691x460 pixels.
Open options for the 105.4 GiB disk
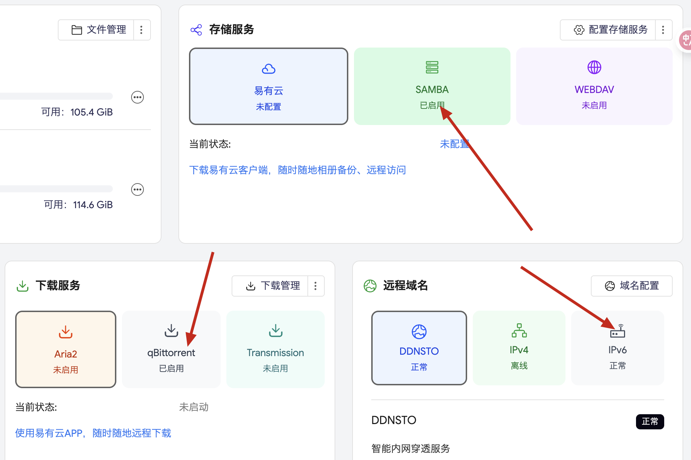[137, 97]
